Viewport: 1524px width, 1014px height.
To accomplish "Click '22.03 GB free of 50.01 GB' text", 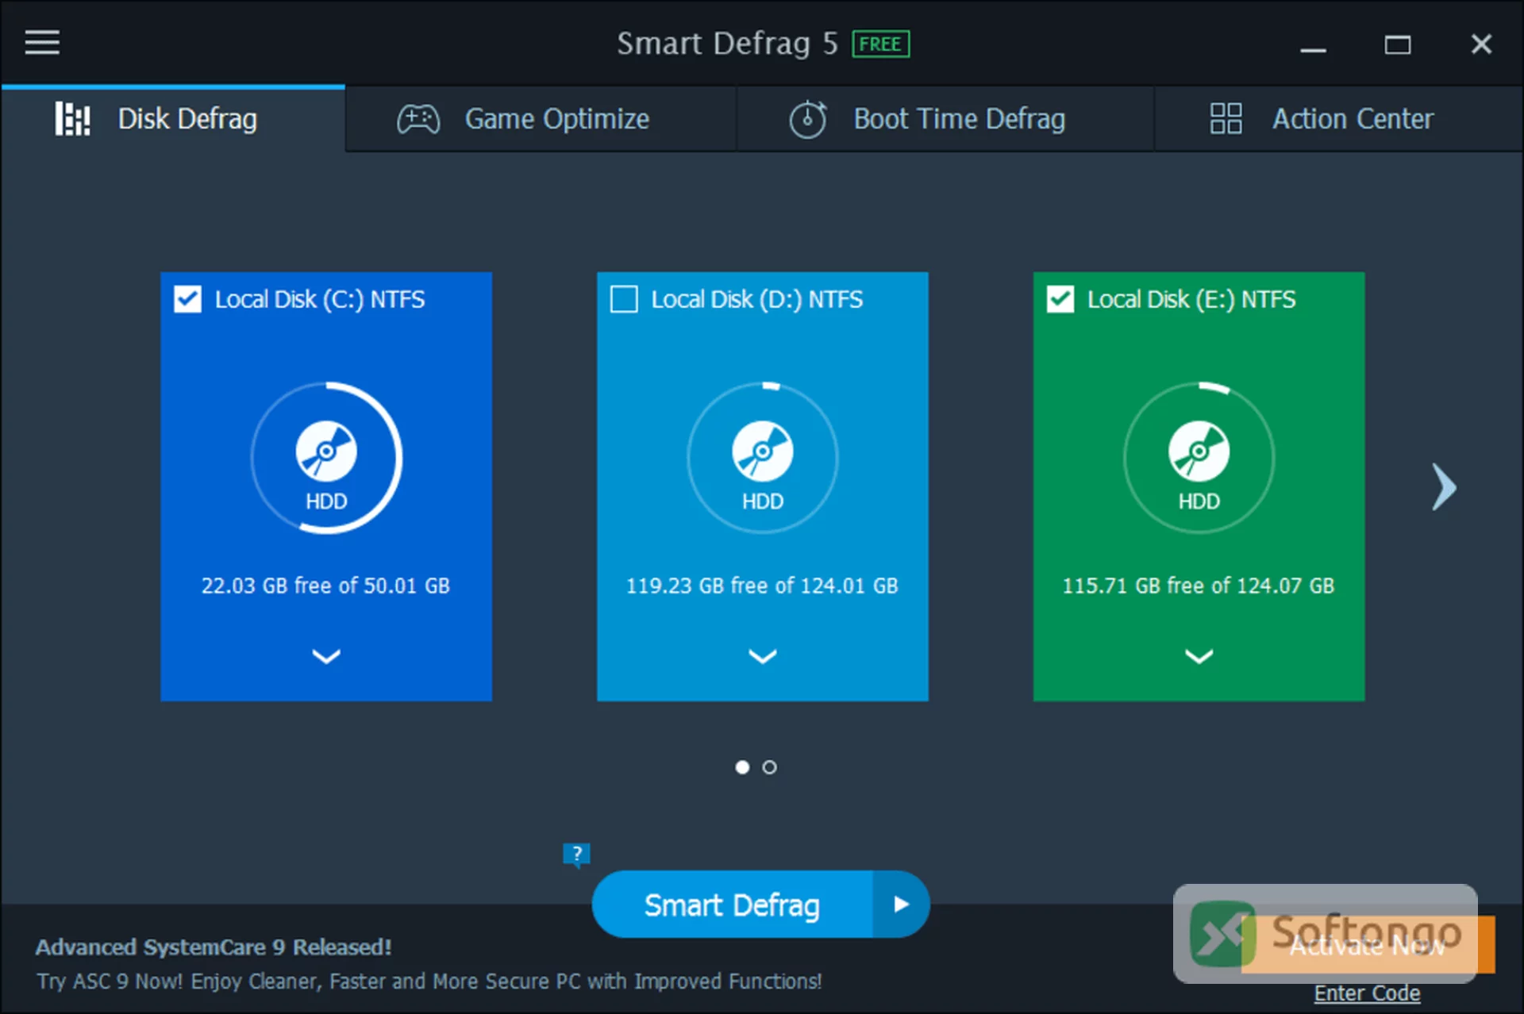I will 325,586.
